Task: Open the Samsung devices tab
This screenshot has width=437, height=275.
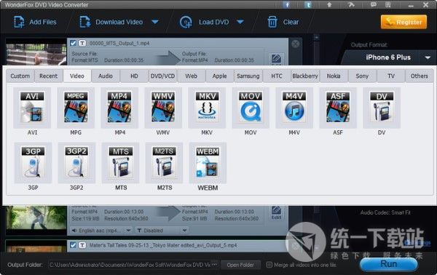Action: click(248, 76)
